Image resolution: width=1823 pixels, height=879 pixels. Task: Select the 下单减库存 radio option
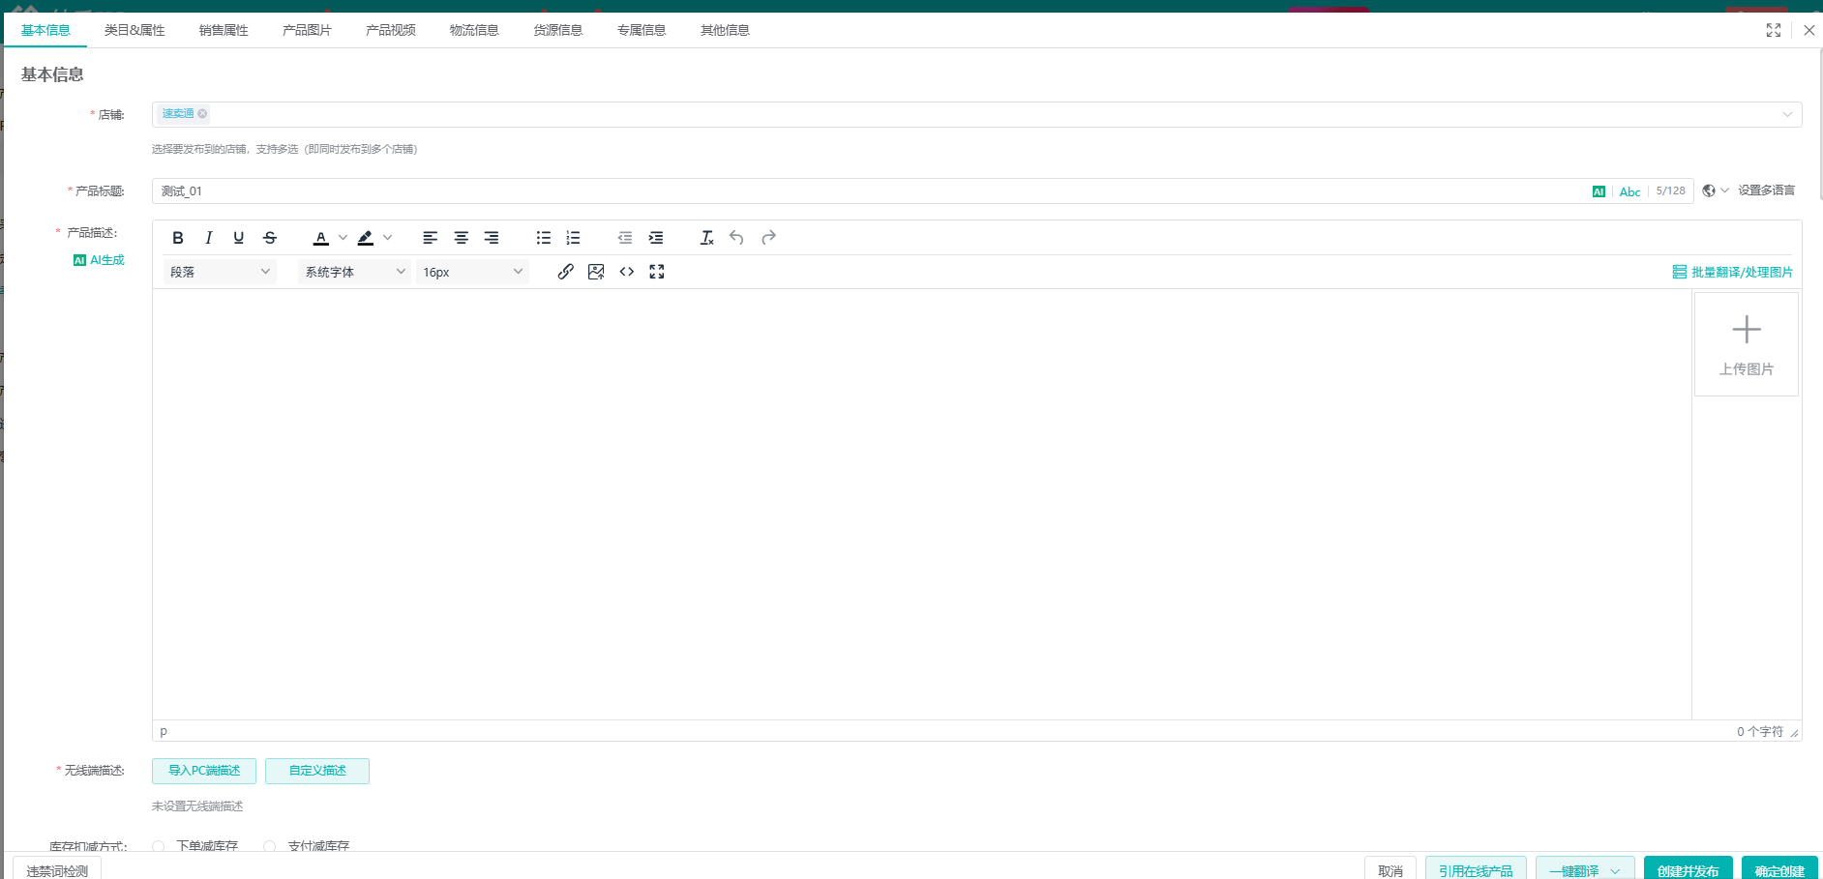click(159, 846)
